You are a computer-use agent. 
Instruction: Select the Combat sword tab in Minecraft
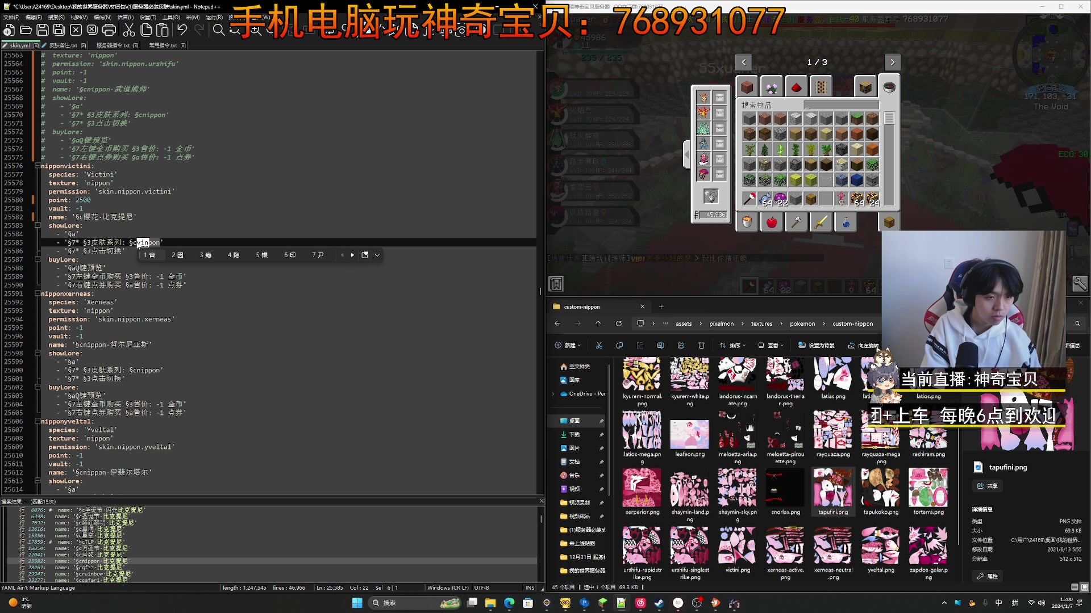point(821,222)
